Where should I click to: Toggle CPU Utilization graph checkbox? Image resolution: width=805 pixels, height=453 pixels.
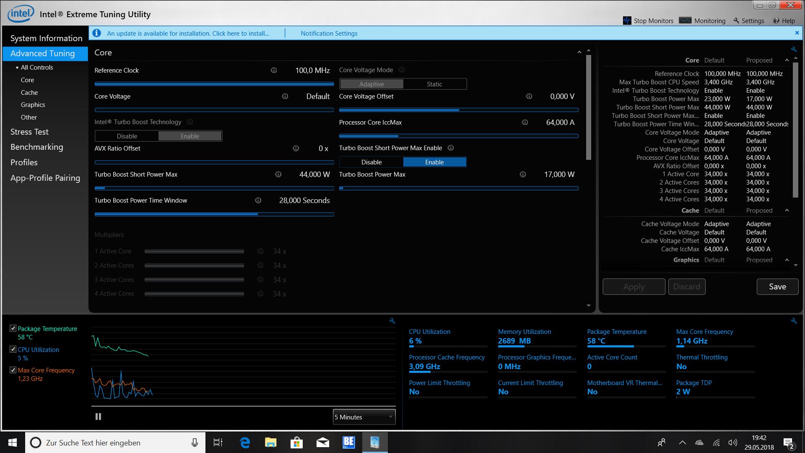point(13,349)
